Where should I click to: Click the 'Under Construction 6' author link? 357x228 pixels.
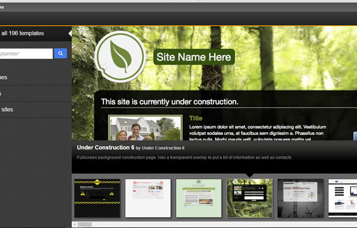163,148
